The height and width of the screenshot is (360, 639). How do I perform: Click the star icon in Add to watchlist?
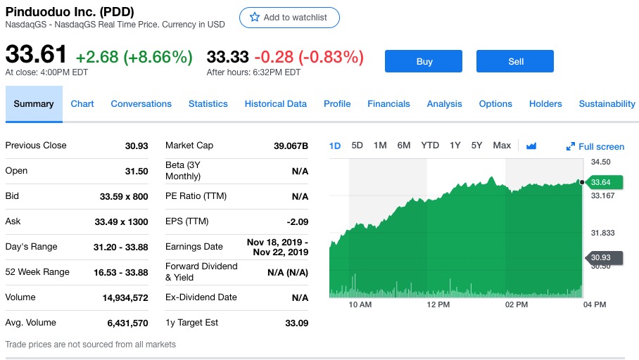coord(255,17)
